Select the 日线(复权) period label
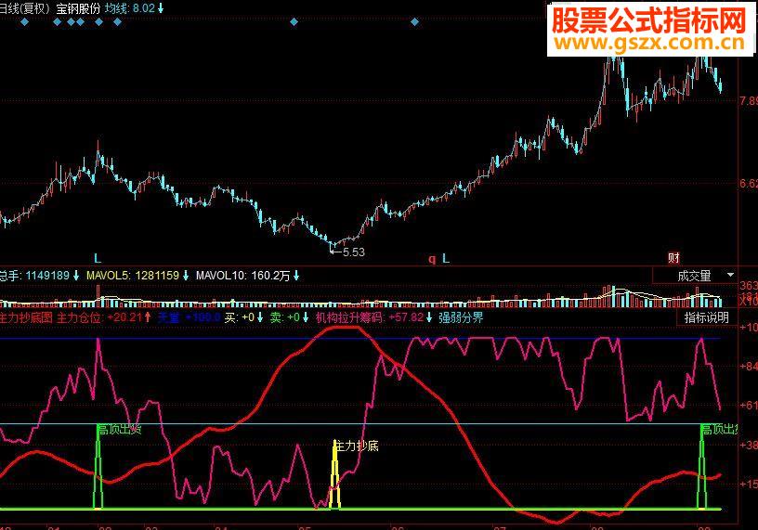This screenshot has height=530, width=758. click(26, 8)
